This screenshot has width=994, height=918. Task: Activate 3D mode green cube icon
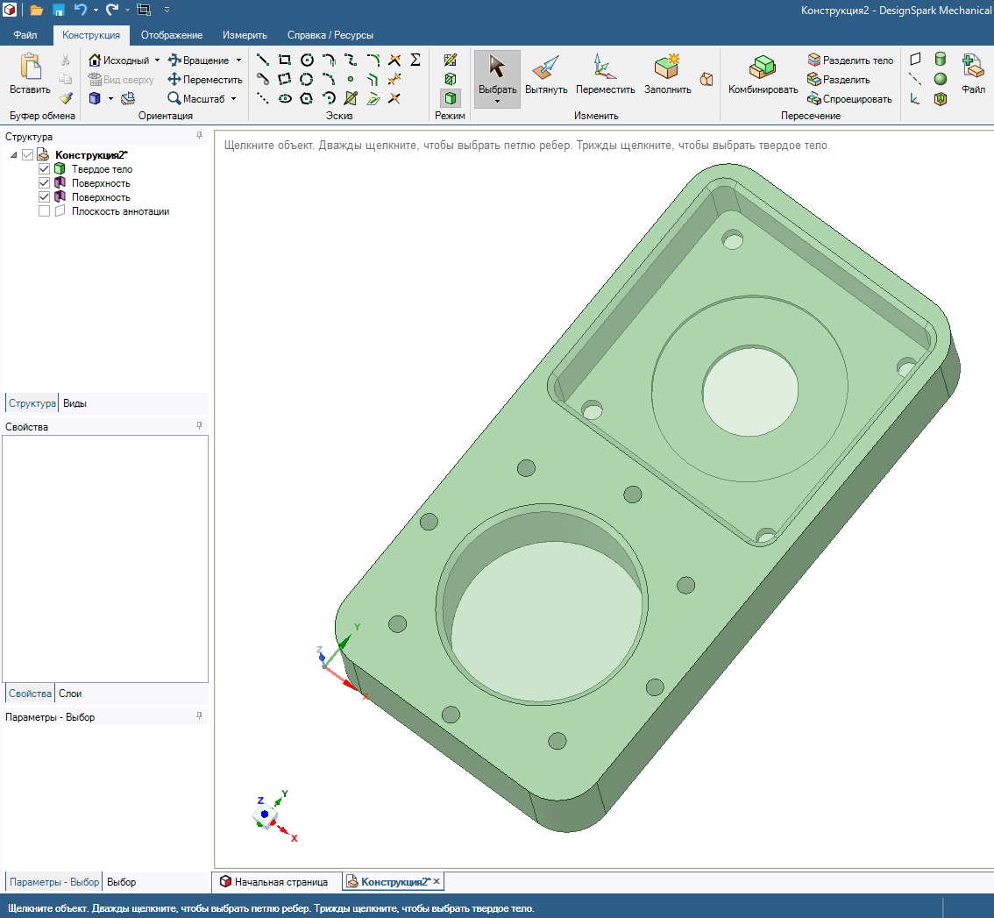point(450,98)
